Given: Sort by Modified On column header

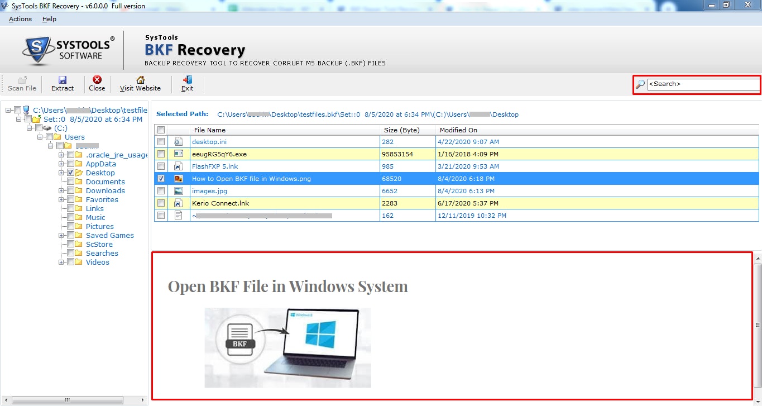Looking at the screenshot, I should [x=597, y=130].
